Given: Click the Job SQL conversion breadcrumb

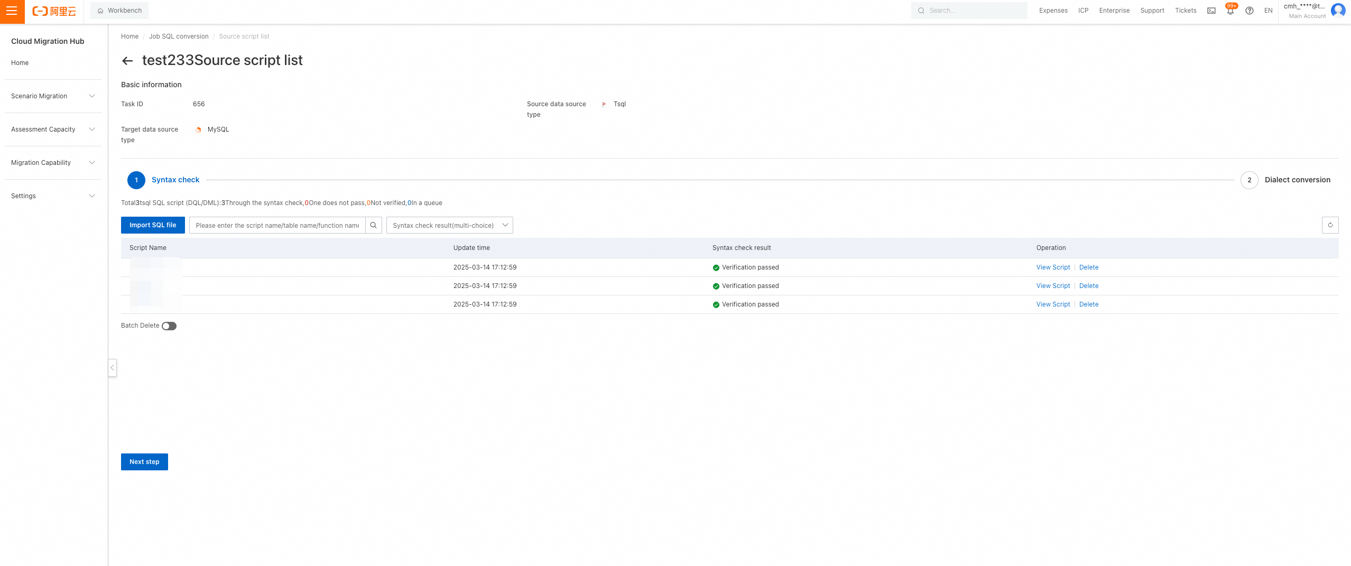Looking at the screenshot, I should pyautogui.click(x=179, y=36).
